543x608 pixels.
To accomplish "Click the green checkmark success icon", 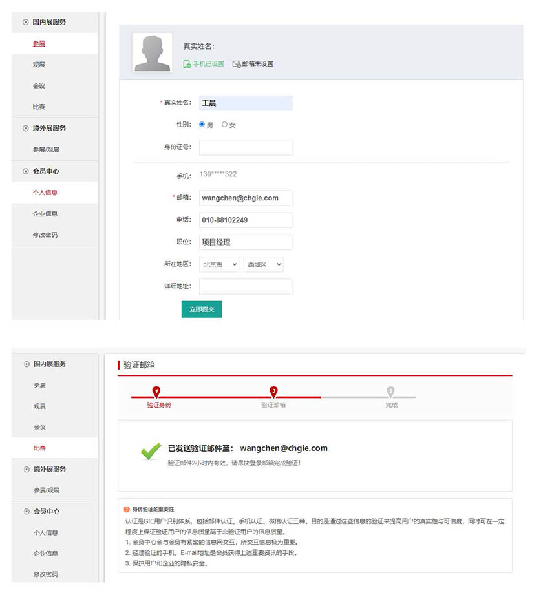I will click(151, 451).
